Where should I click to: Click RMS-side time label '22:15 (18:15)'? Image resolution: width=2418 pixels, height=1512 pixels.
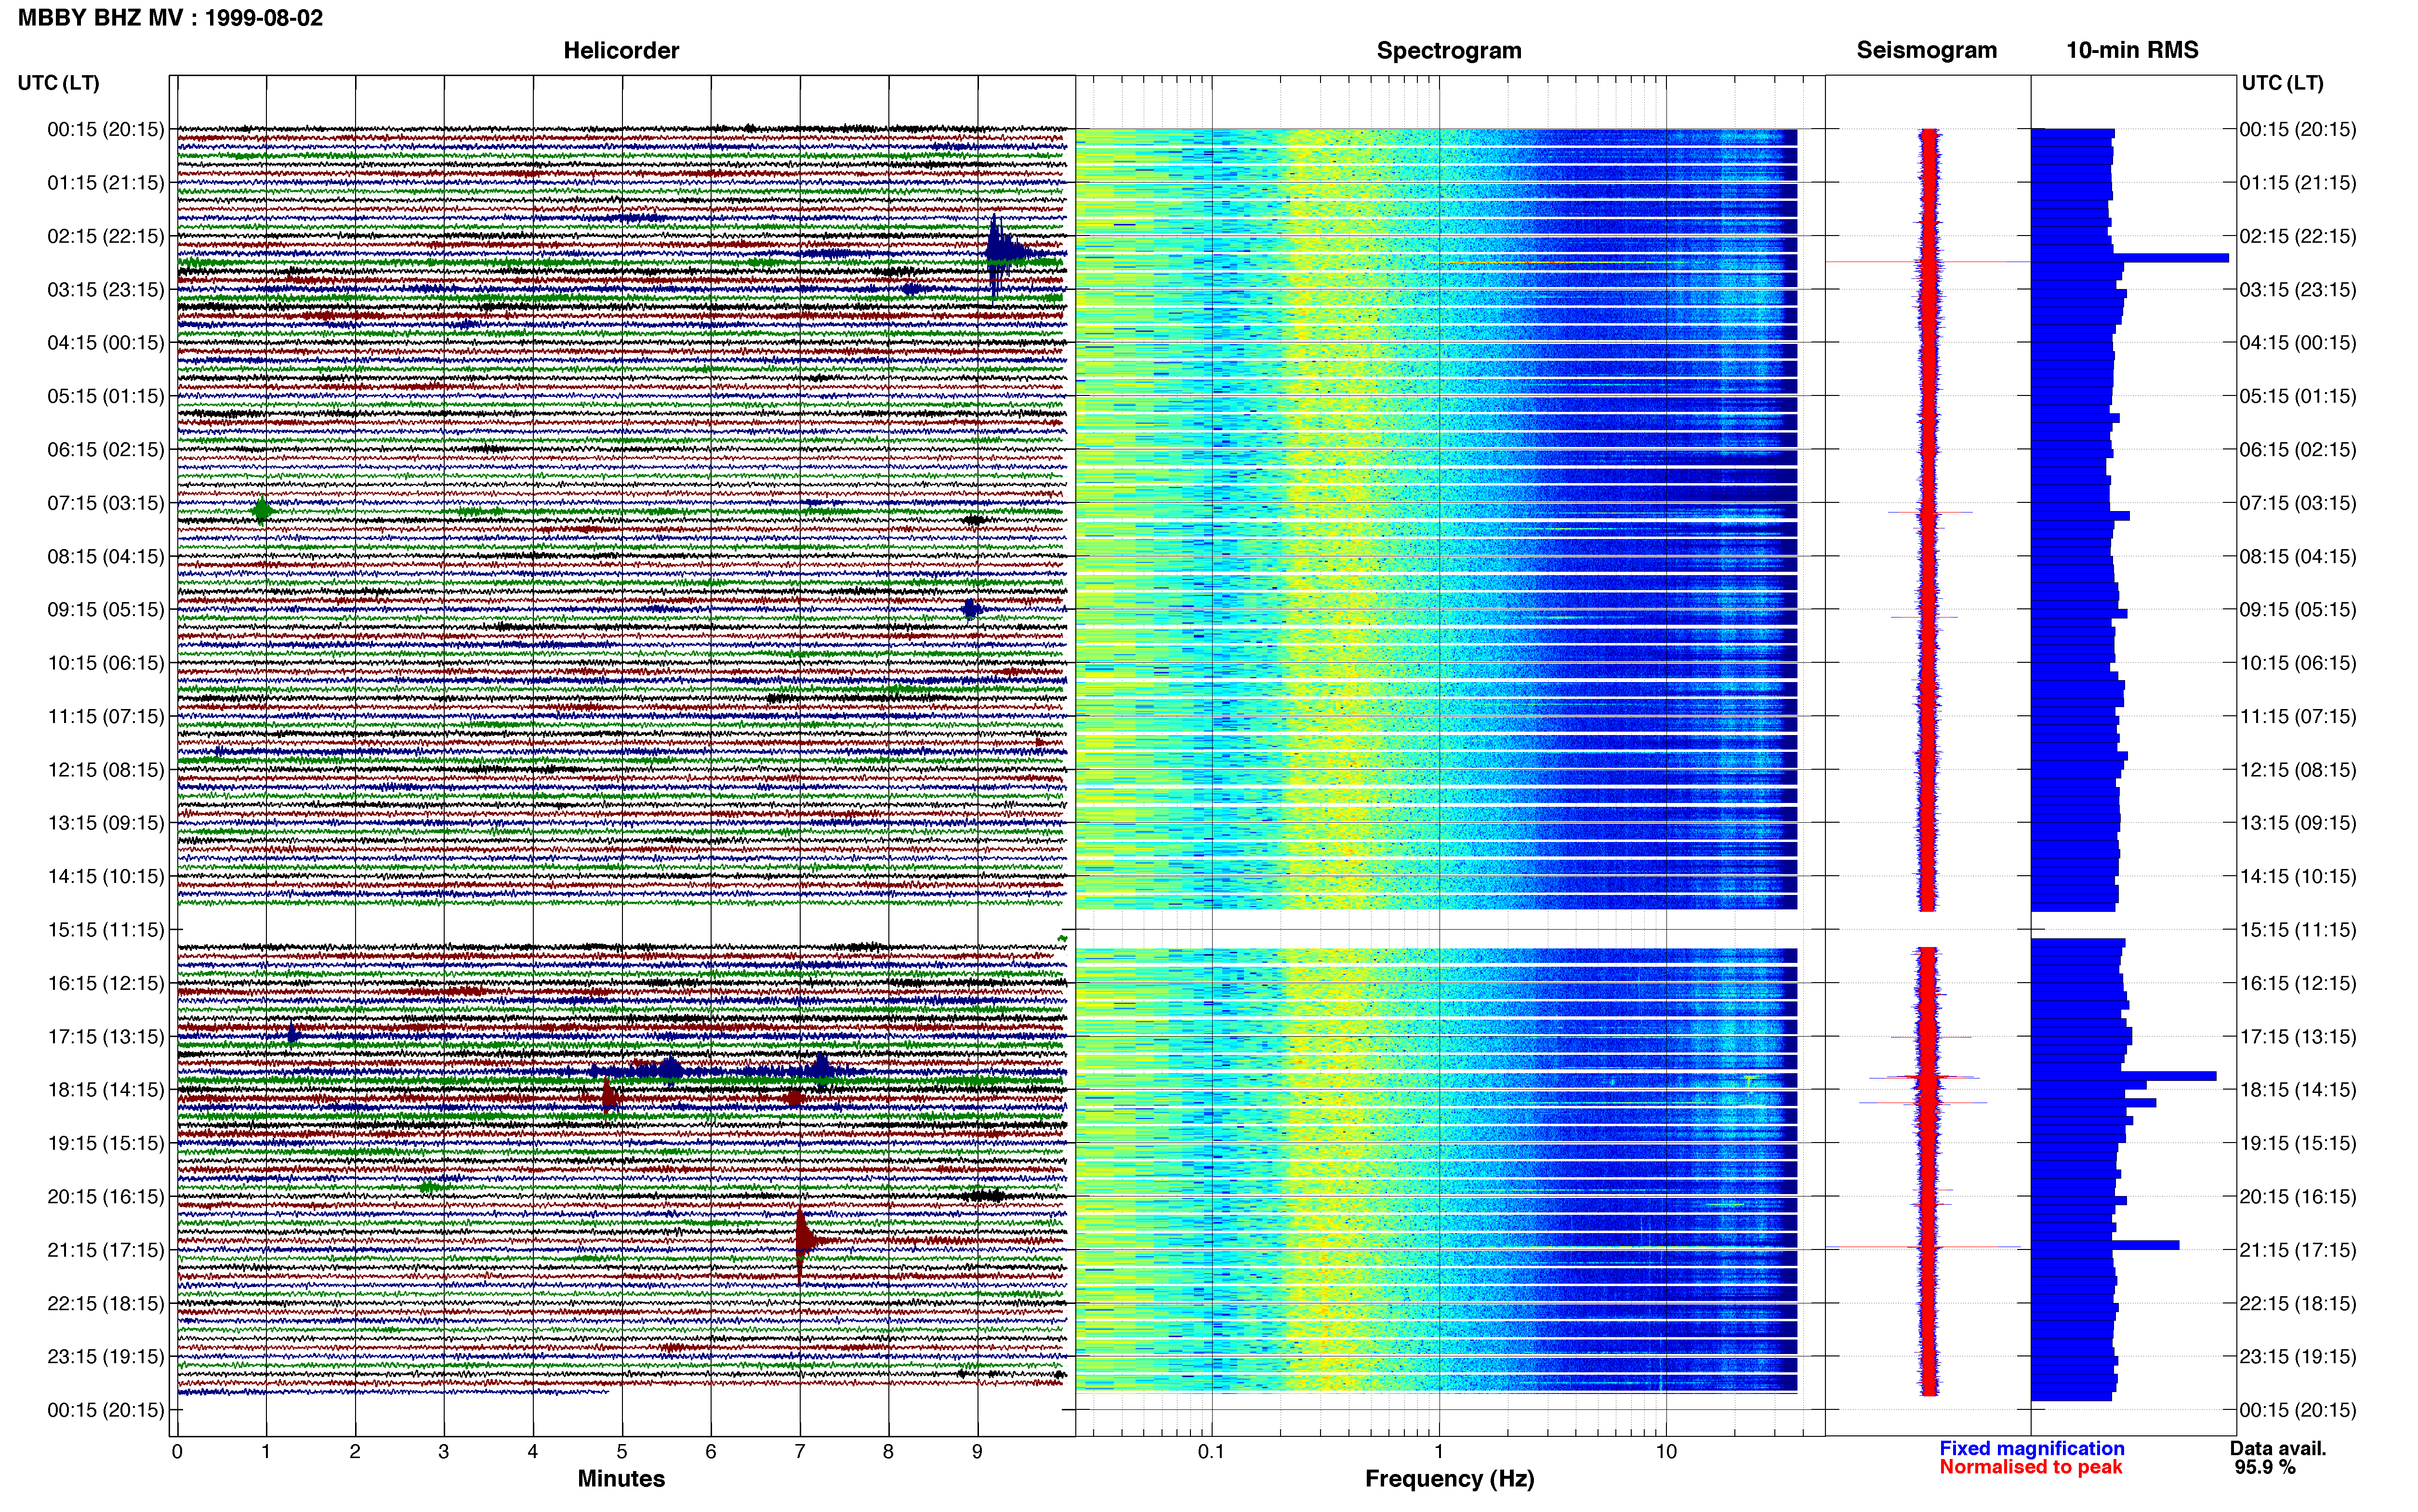point(2298,1303)
